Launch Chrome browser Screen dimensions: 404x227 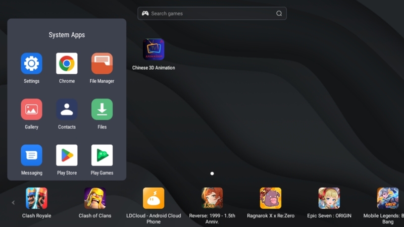click(x=67, y=64)
